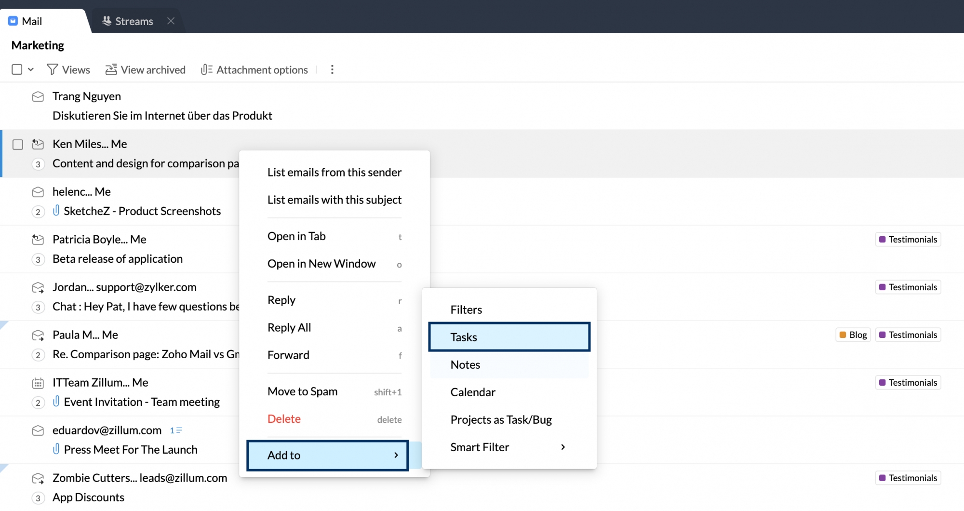The image size is (964, 511).
Task: Click the View archived icon
Action: 111,70
